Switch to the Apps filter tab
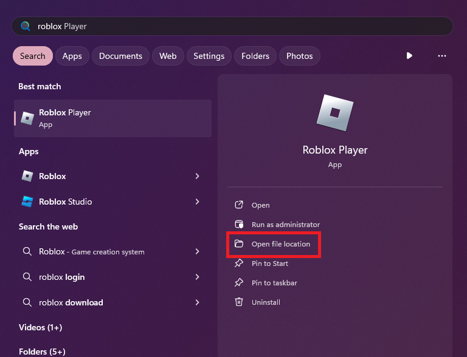This screenshot has width=467, height=357. coord(72,56)
